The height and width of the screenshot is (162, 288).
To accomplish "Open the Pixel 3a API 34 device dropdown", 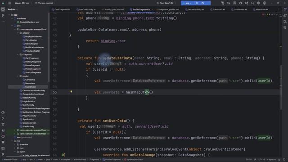I will [166, 3].
